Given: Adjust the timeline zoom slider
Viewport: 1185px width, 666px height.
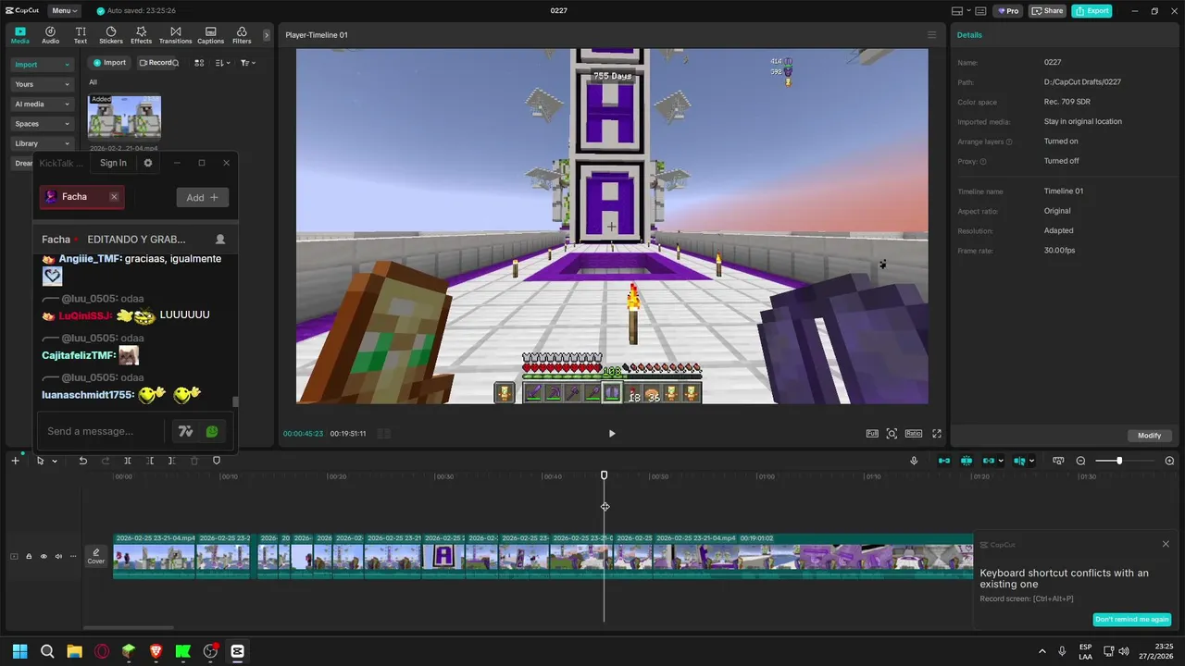Looking at the screenshot, I should tap(1119, 461).
